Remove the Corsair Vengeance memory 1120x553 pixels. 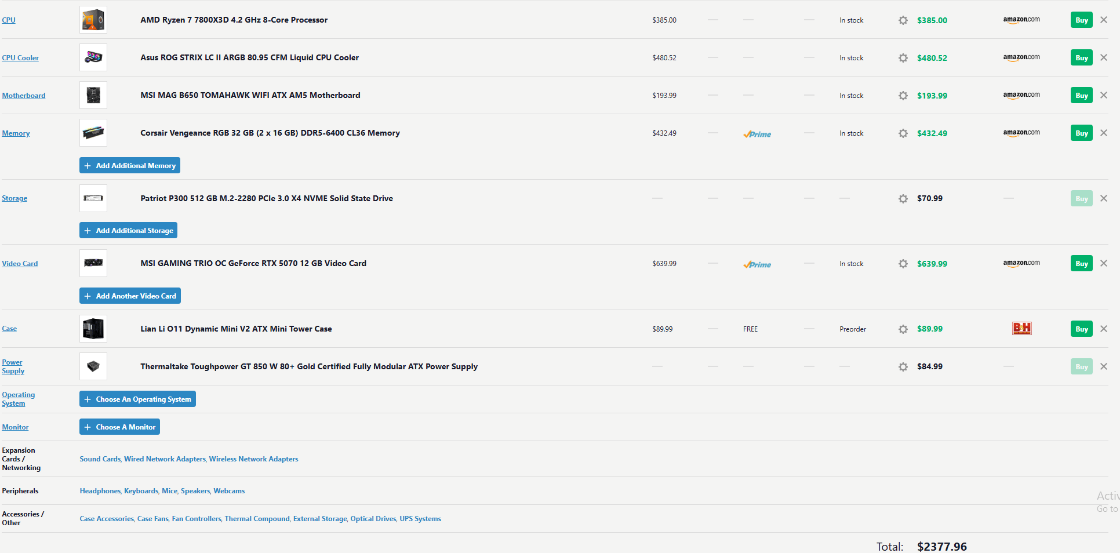1104,133
